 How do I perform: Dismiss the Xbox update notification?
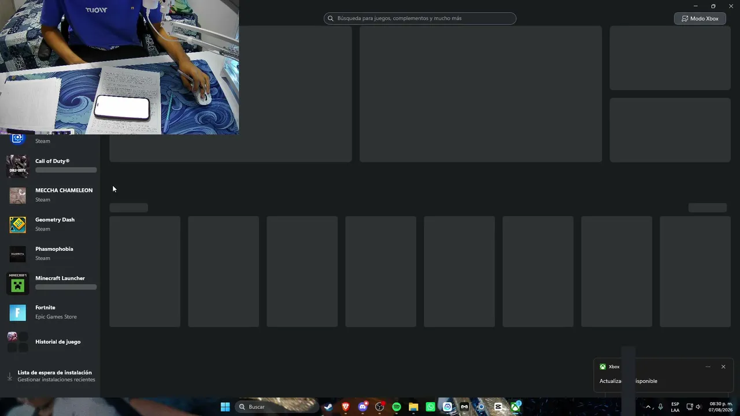click(x=723, y=367)
